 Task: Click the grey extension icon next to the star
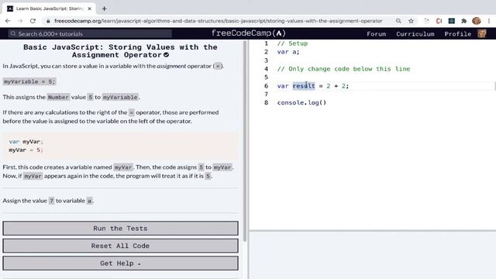[426, 21]
